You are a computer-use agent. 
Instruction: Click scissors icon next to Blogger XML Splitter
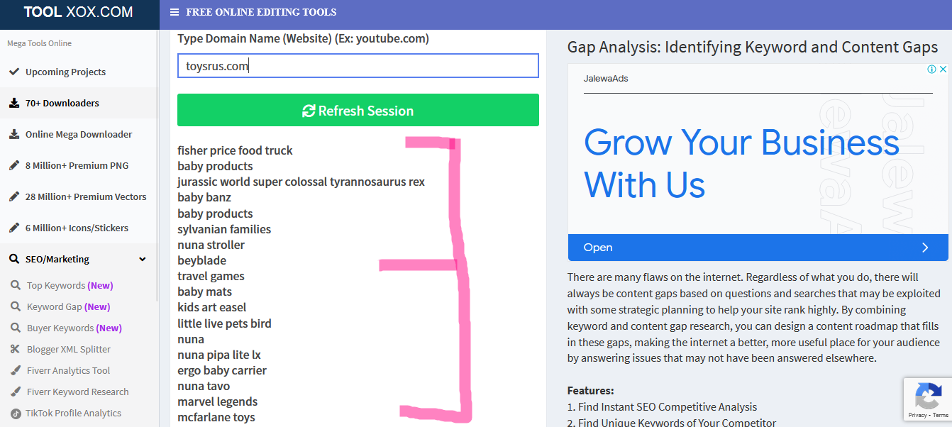[14, 349]
